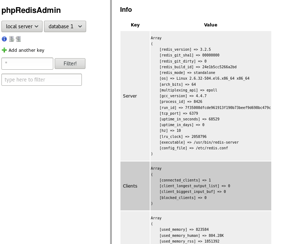Click the redis_git_dirty line

pyautogui.click(x=183, y=61)
